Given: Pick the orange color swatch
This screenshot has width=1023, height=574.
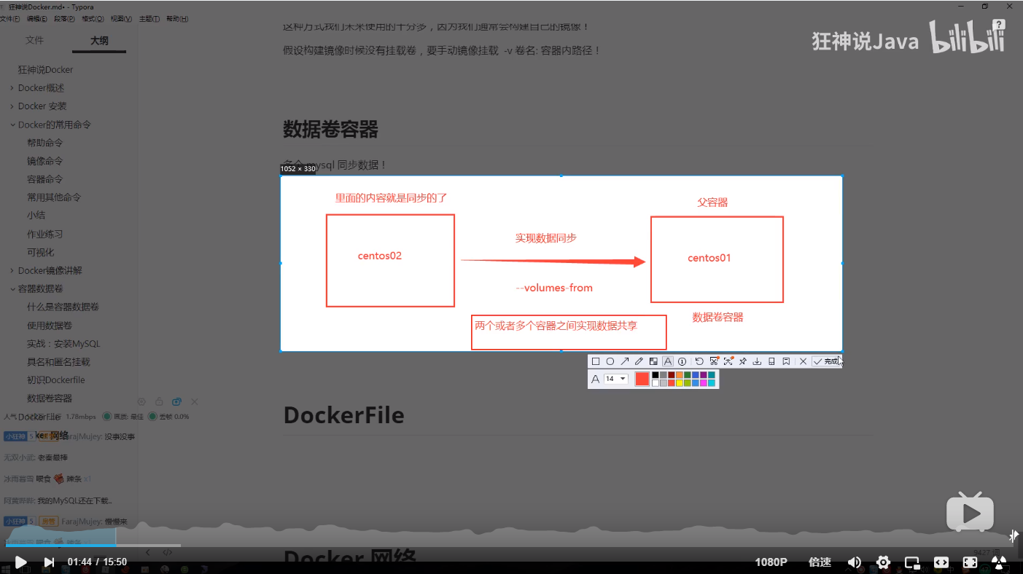Looking at the screenshot, I should [x=680, y=375].
